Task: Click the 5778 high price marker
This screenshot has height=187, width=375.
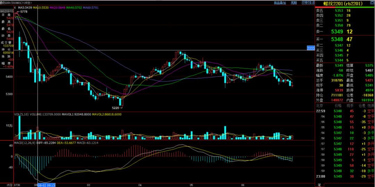Action: coord(24,12)
